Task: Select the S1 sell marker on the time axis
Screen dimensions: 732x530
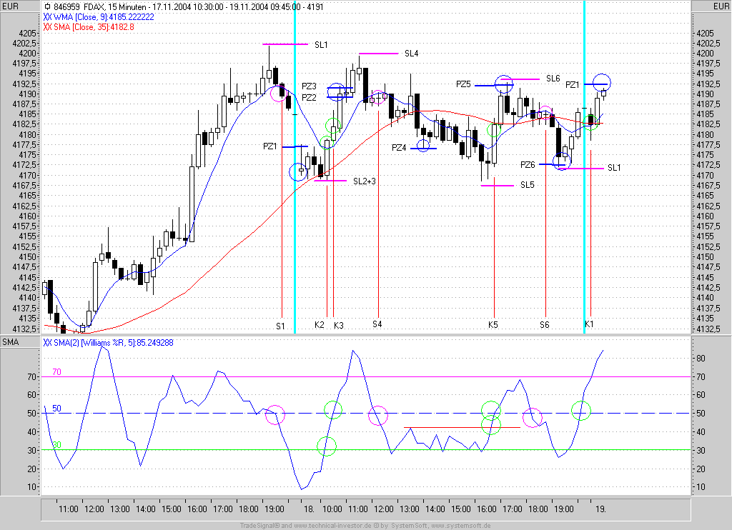Action: [281, 325]
